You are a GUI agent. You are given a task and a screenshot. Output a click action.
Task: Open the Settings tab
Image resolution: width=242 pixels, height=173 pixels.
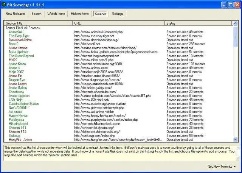[118, 14]
